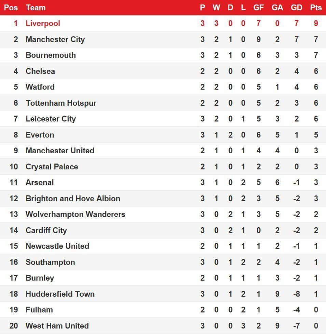Image resolution: width=326 pixels, height=334 pixels.
Task: Open the Manchester City team link
Action: tap(55, 39)
